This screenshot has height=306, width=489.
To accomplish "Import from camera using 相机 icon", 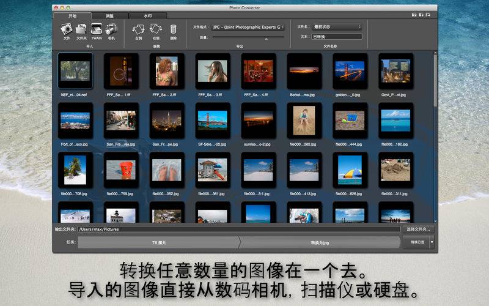I will coord(111,29).
